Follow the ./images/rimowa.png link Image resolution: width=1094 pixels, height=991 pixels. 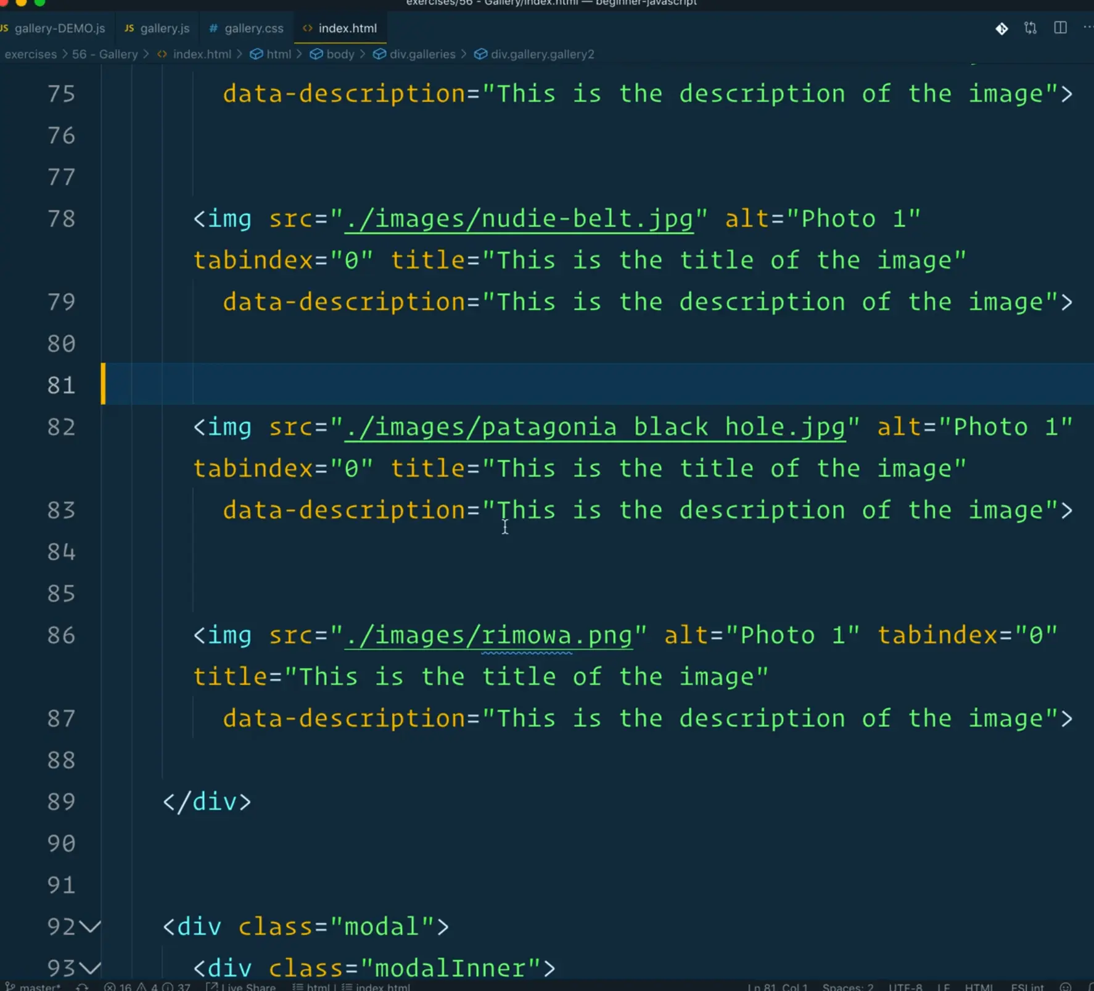click(x=488, y=636)
